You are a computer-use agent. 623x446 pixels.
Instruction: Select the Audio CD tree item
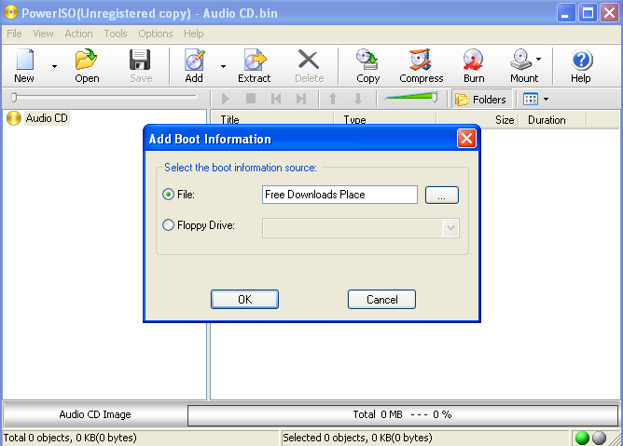[x=47, y=118]
